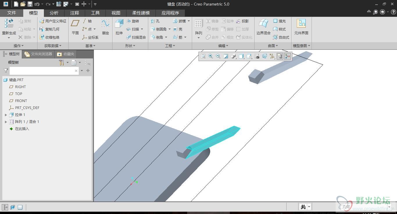Screen dimensions: 397x214
Task: Expand the 曲面 group dropdown
Action: [x=273, y=46]
